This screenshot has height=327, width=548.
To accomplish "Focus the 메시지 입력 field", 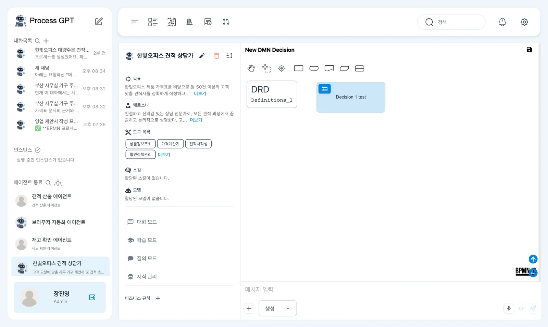I will click(390, 289).
